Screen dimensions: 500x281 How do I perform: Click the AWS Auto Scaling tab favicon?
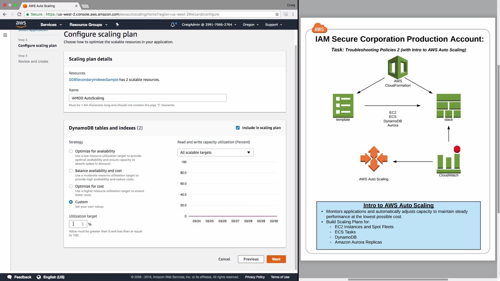pyautogui.click(x=25, y=6)
